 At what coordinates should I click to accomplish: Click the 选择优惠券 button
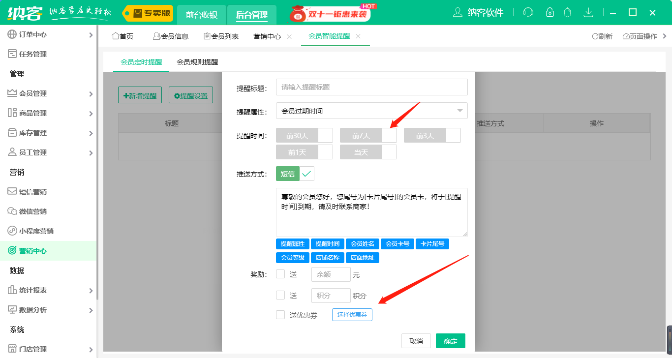[x=352, y=315]
